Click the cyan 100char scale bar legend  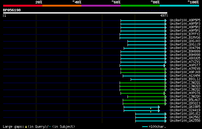[145, 127]
